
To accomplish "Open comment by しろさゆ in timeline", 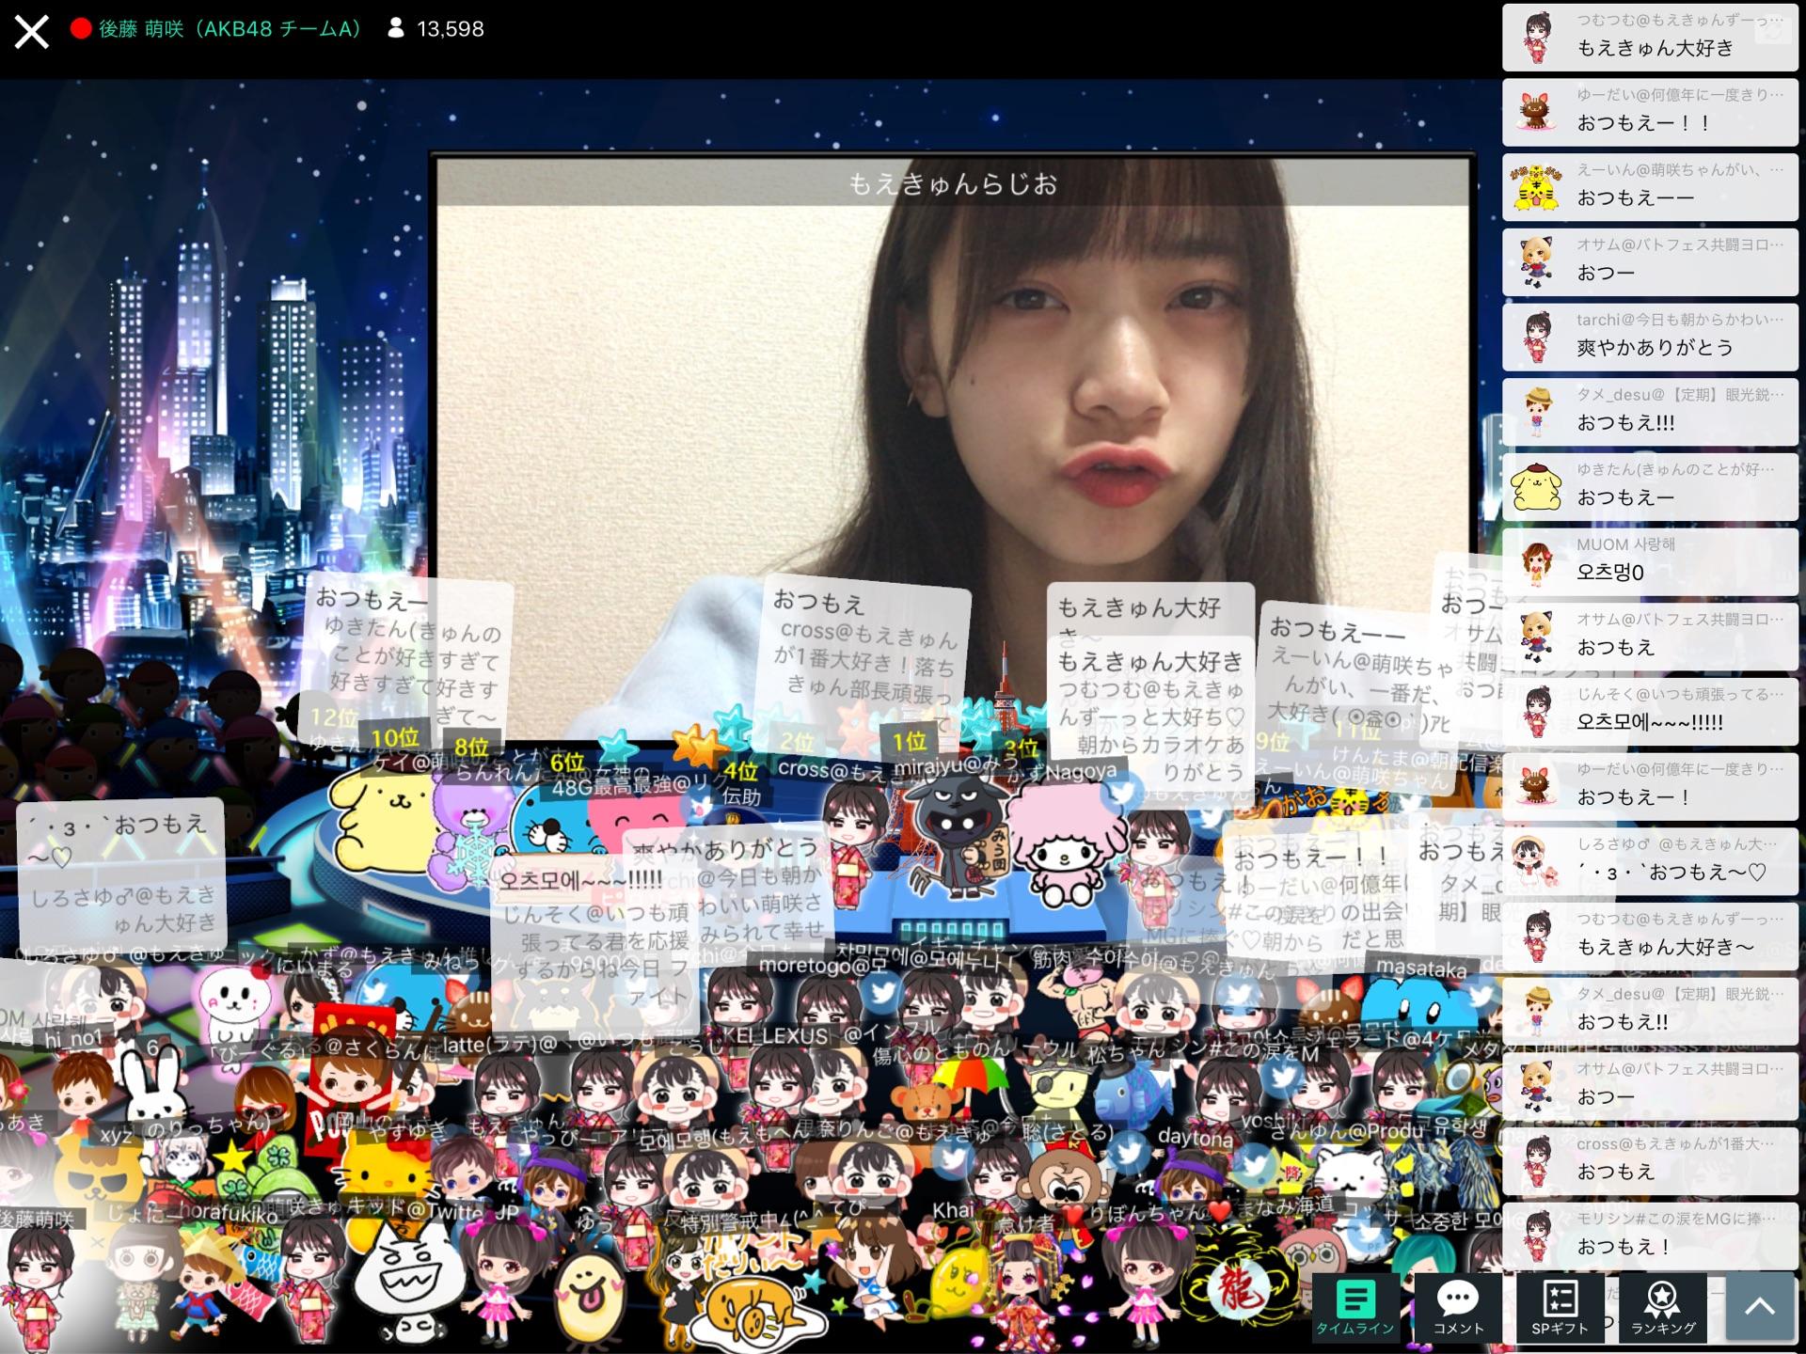I will pyautogui.click(x=1650, y=861).
